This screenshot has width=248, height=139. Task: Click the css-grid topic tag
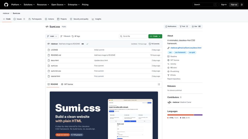(x=192, y=53)
